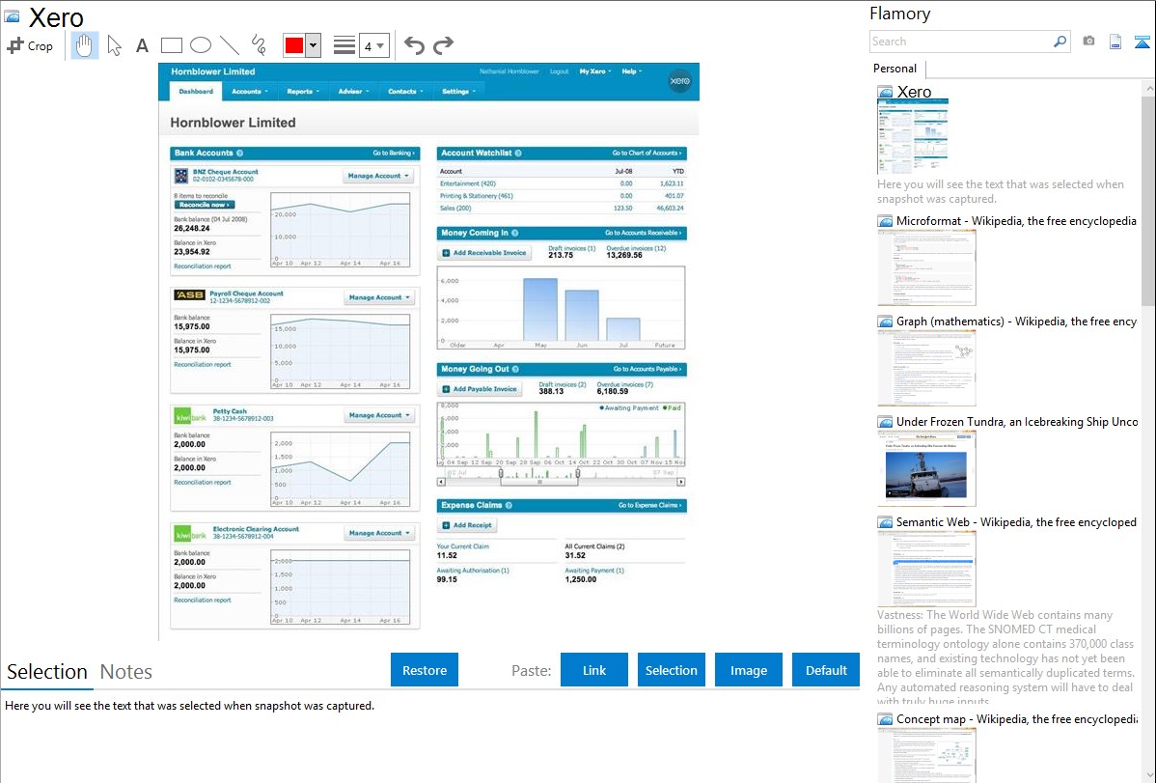This screenshot has width=1156, height=783.
Task: Click the help icon beside Bank Accounts
Action: [x=239, y=153]
